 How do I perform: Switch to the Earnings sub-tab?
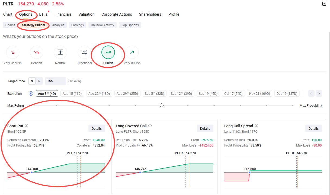pyautogui.click(x=78, y=25)
